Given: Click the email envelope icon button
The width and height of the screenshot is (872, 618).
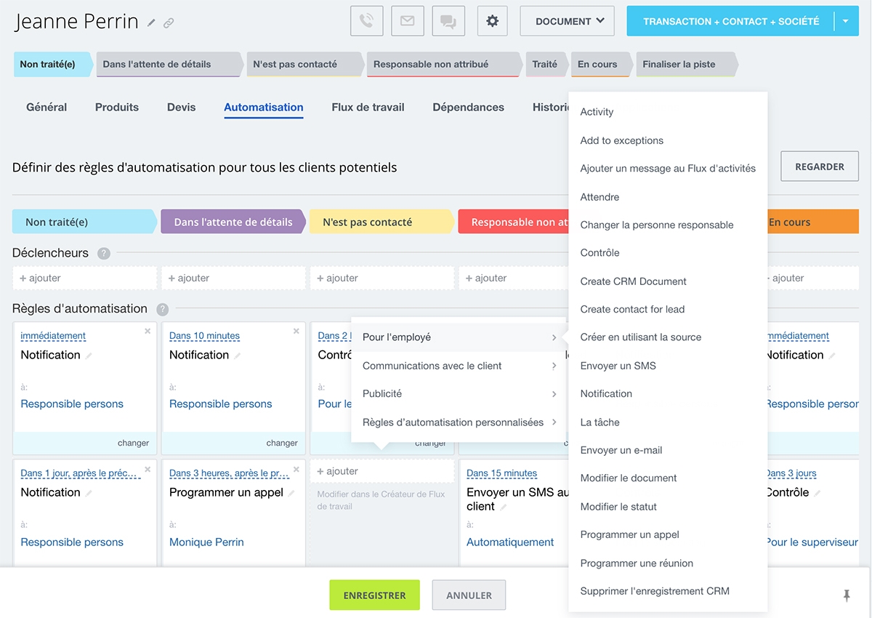Looking at the screenshot, I should [x=407, y=21].
